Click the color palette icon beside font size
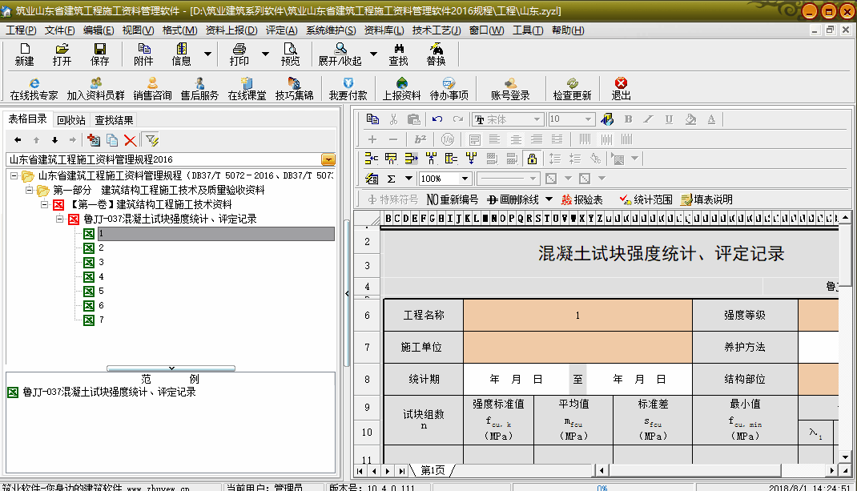This screenshot has height=491, width=857. (x=607, y=119)
